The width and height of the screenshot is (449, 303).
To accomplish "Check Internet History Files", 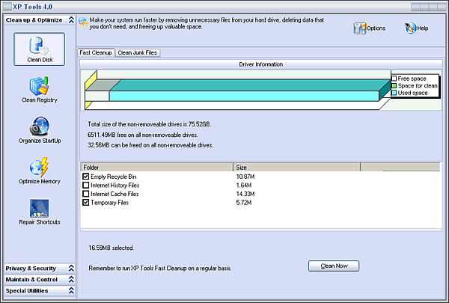I will [85, 185].
